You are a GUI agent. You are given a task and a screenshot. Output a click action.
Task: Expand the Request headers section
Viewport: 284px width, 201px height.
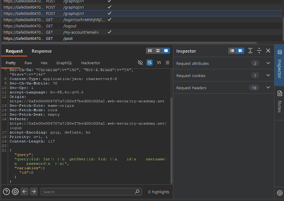(268, 88)
